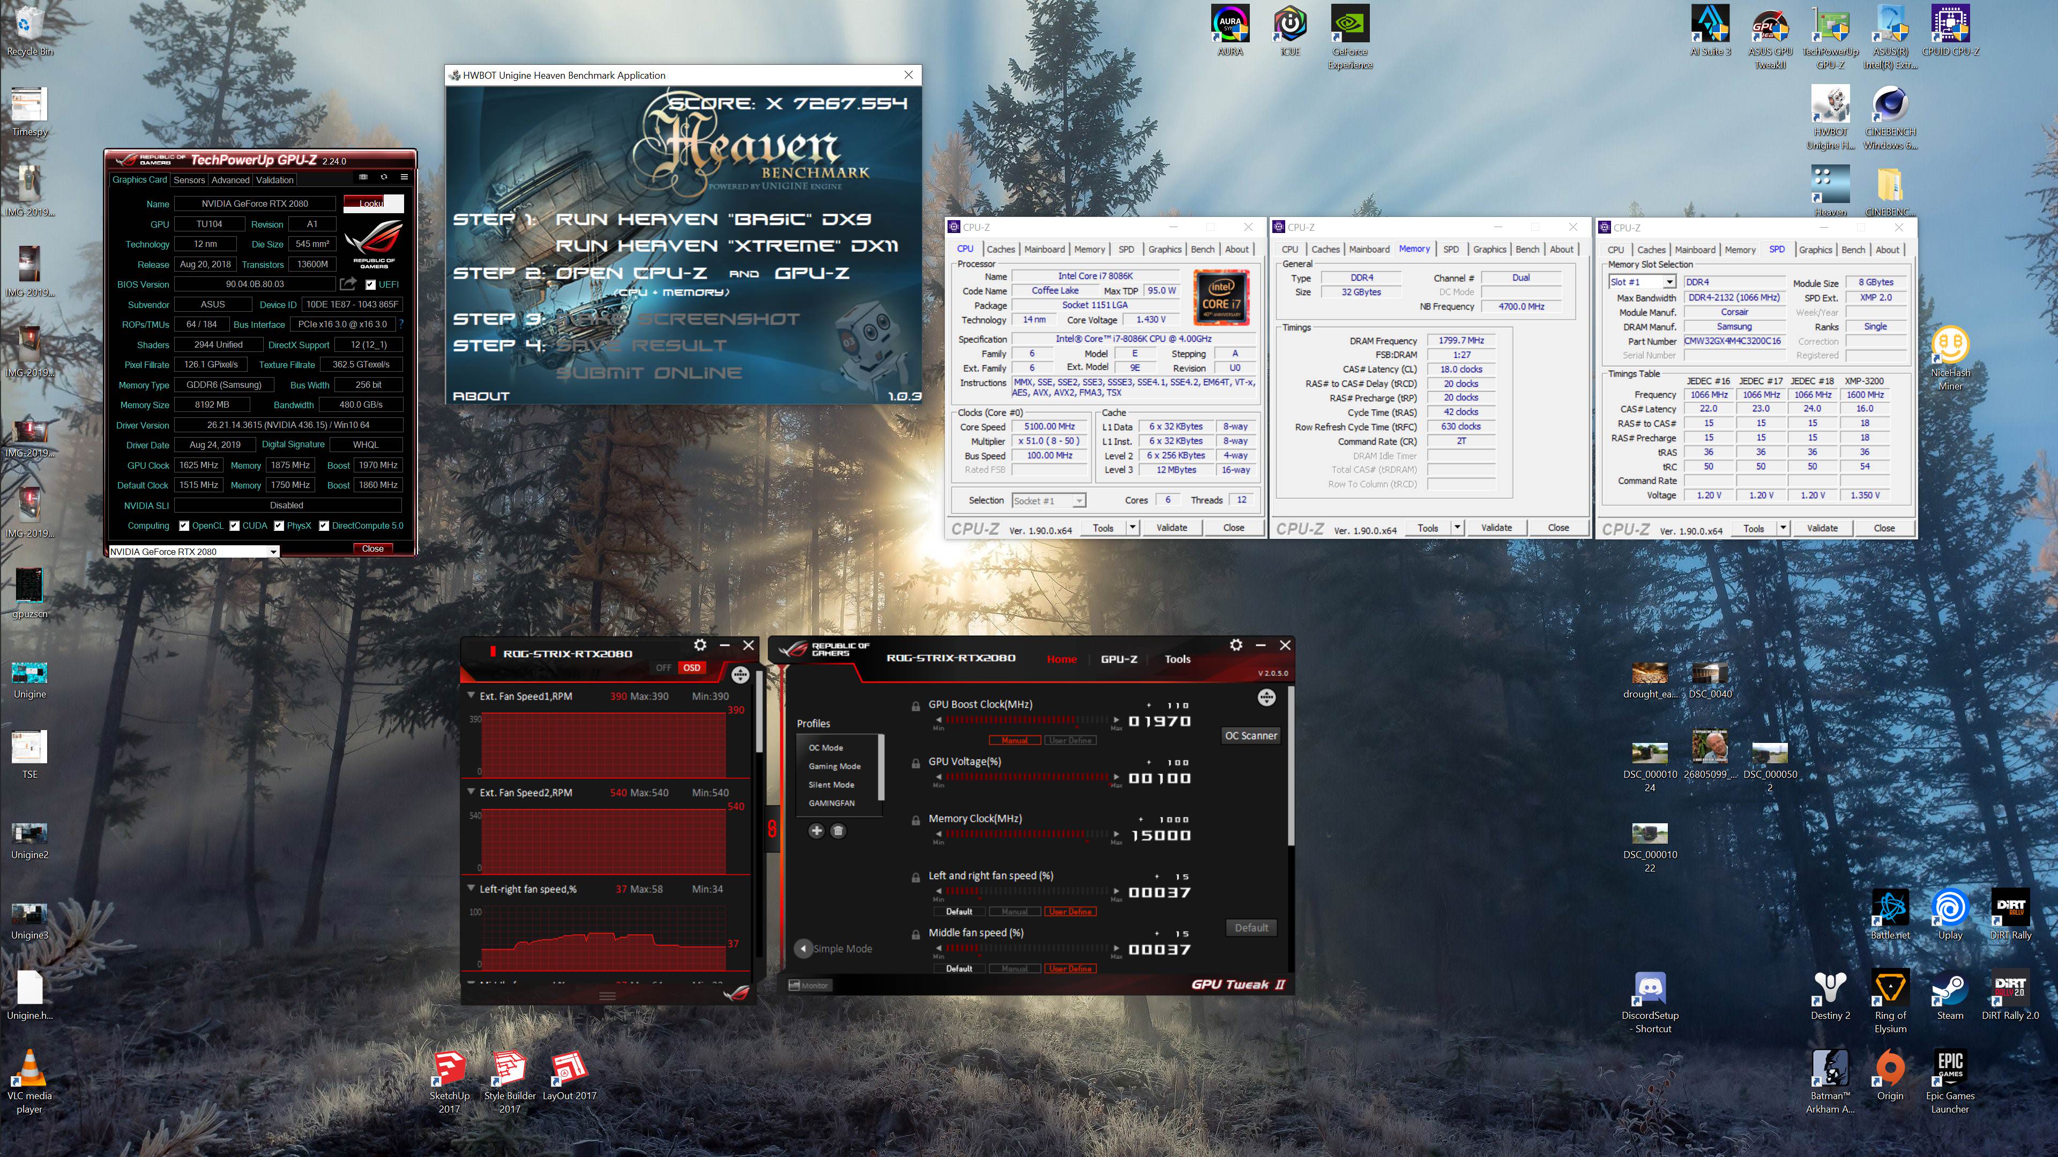Viewport: 2058px width, 1157px height.
Task: Open the SketchUp 2017 desktop icon
Action: pos(450,1082)
